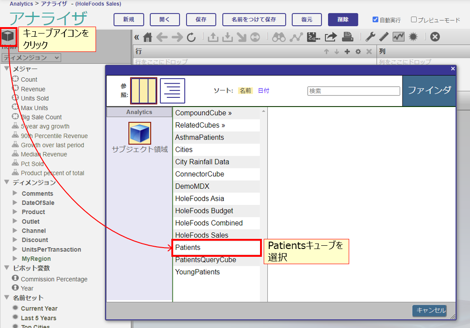Viewport: 470px width, 328px height.
Task: Select the column browse view icon in Finder
Action: coord(143,90)
